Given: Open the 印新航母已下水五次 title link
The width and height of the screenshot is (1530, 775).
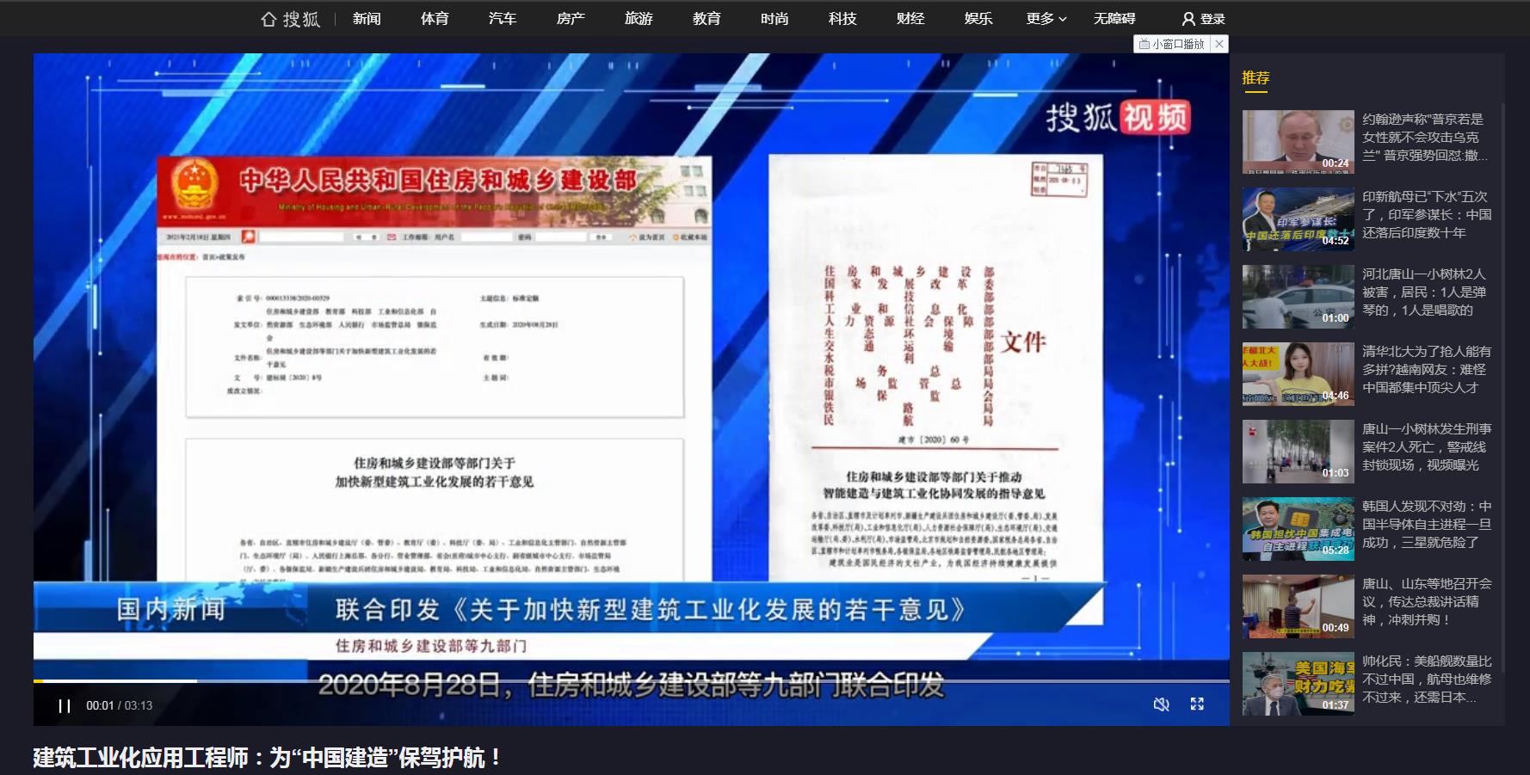Looking at the screenshot, I should (1427, 214).
